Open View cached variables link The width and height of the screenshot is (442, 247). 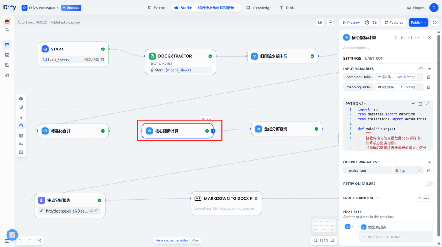[172, 240]
